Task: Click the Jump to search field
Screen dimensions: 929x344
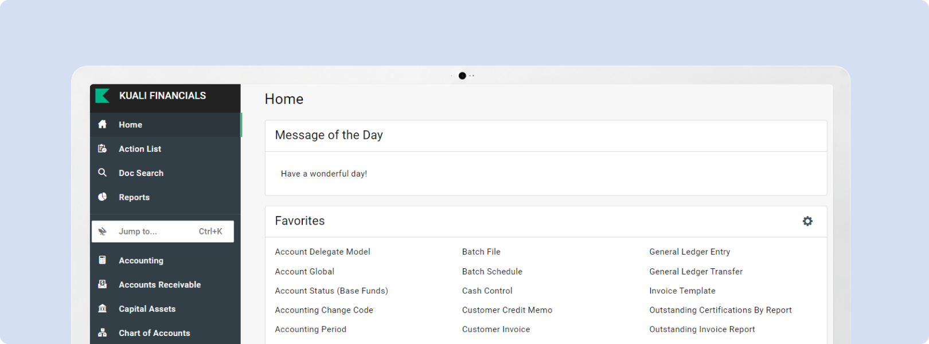Action: pyautogui.click(x=163, y=232)
